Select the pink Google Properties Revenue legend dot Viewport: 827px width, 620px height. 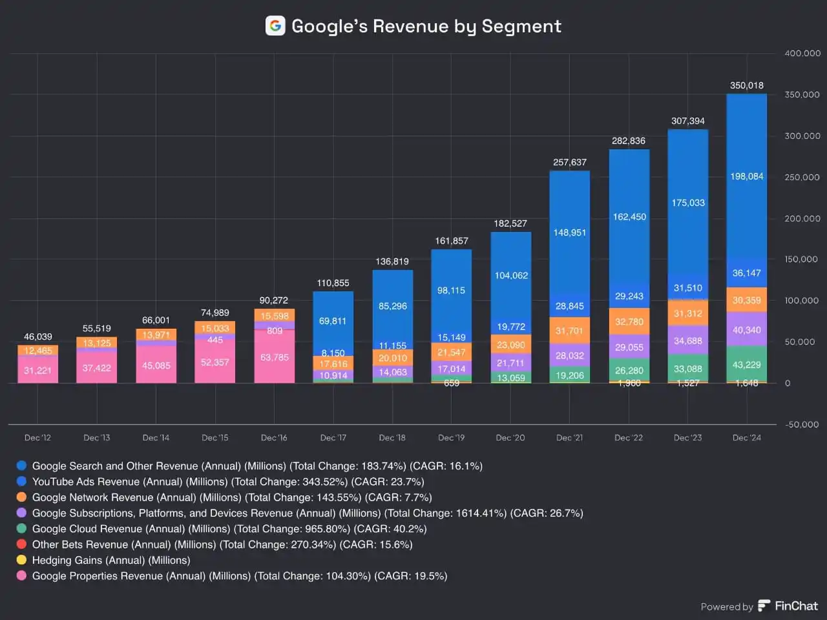[21, 575]
